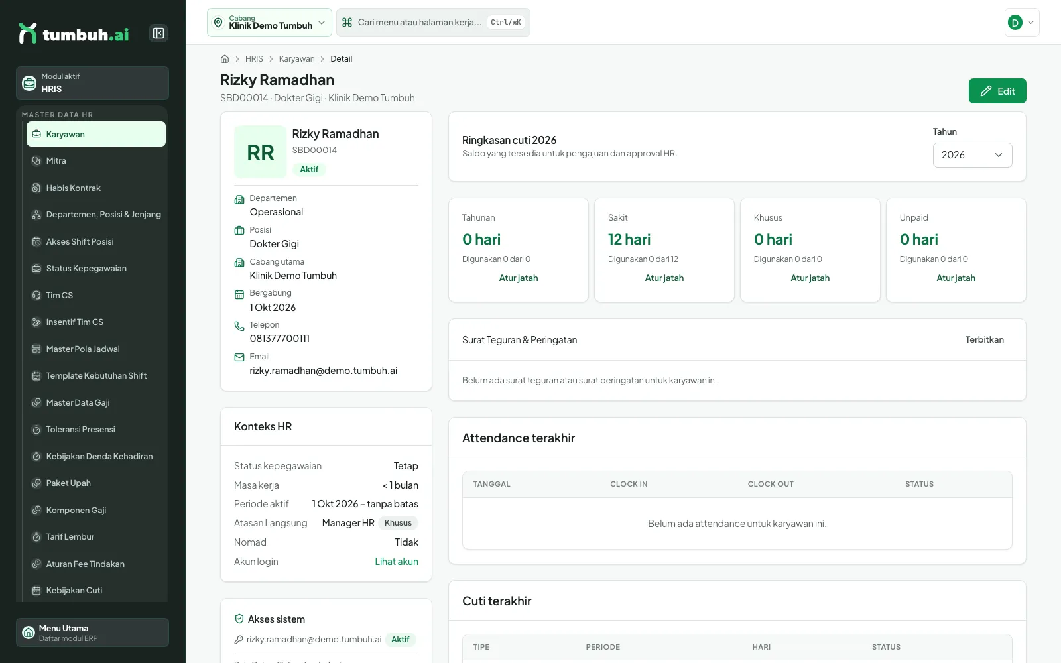Open Habis Kontrak menu item

(96, 188)
